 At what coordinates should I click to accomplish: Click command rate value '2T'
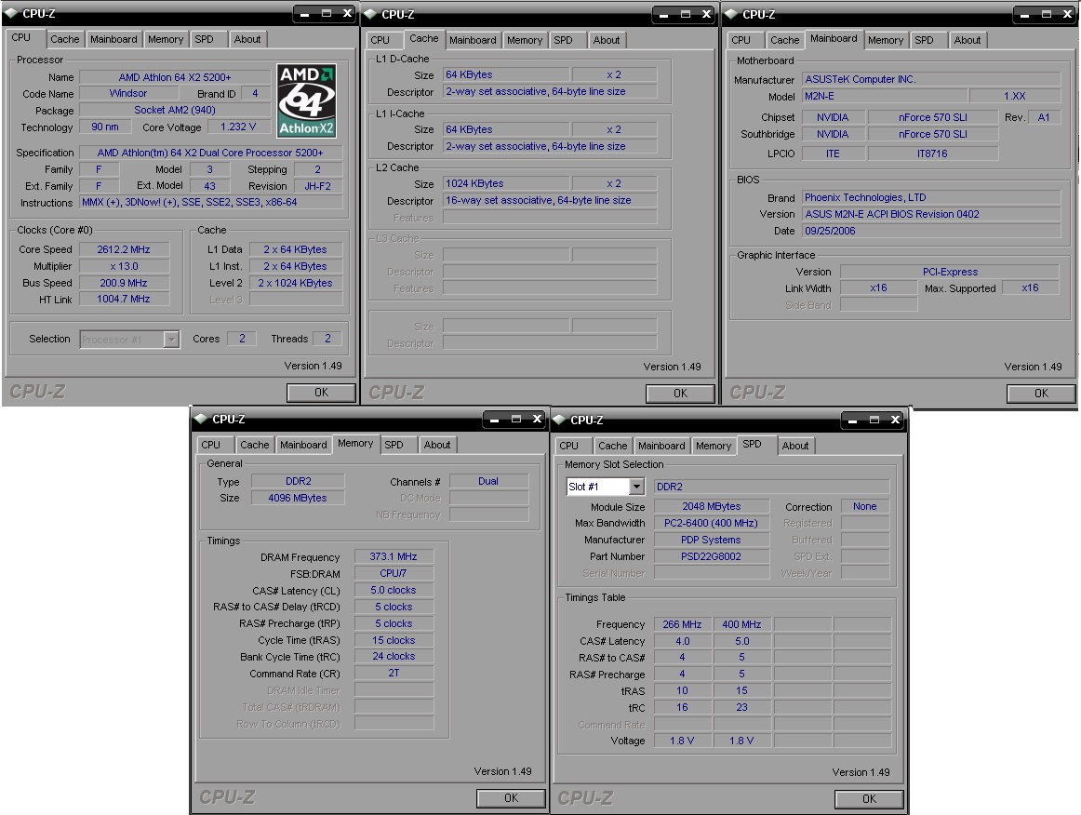click(394, 673)
